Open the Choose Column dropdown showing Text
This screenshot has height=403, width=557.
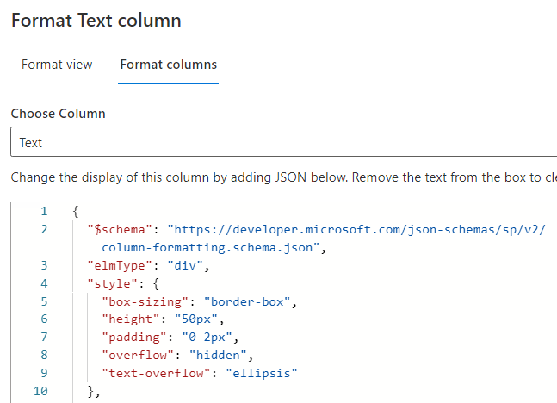click(284, 142)
